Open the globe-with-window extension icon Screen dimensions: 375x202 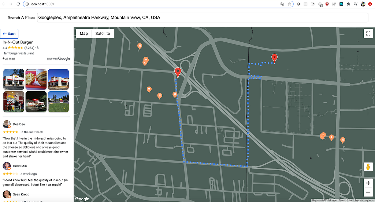(x=320, y=4)
